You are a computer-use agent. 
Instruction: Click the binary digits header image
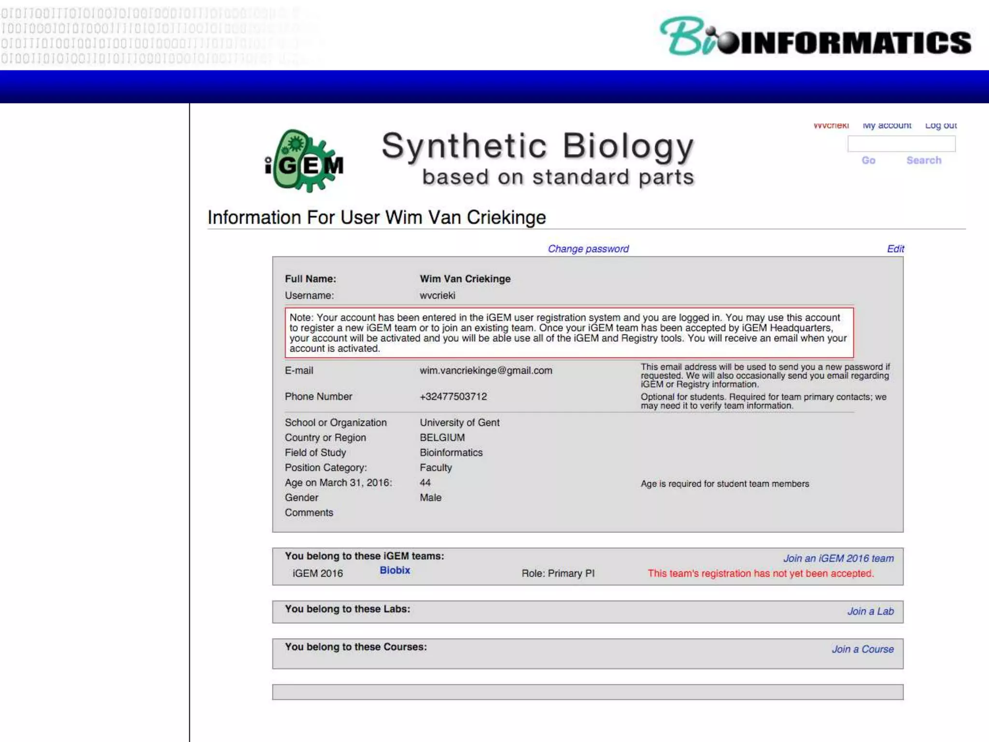point(159,35)
